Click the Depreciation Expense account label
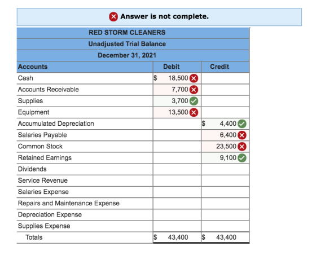Screen dimensions: 316x269 click(50, 215)
